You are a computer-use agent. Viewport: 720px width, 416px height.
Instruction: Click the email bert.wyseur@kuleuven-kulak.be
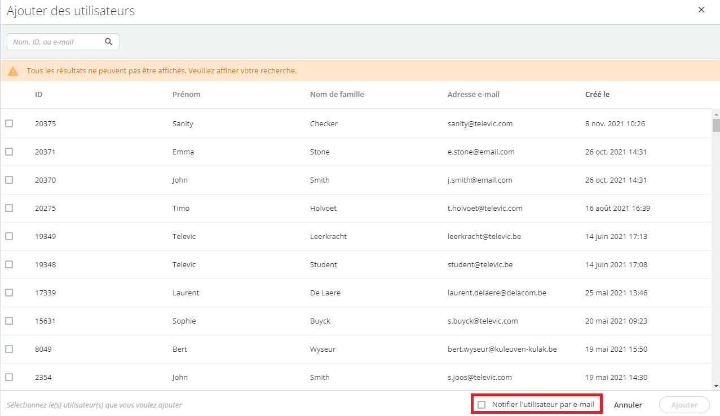[502, 349]
